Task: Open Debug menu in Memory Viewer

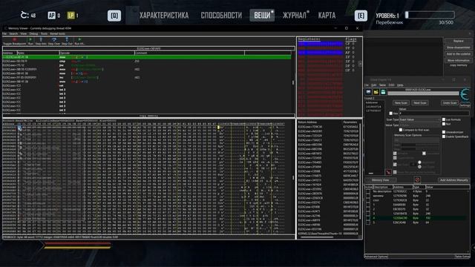Action: [33, 33]
